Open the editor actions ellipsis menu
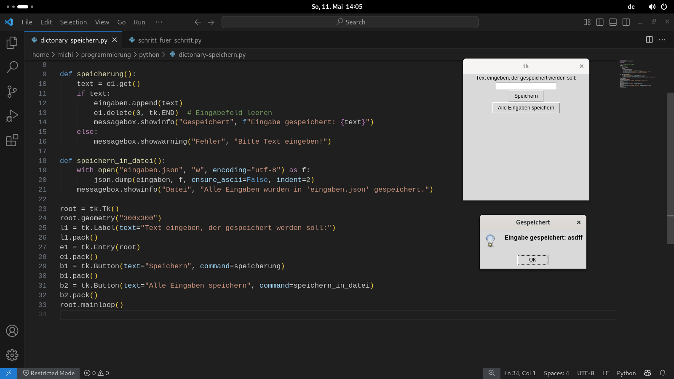The height and width of the screenshot is (379, 674). 662,40
